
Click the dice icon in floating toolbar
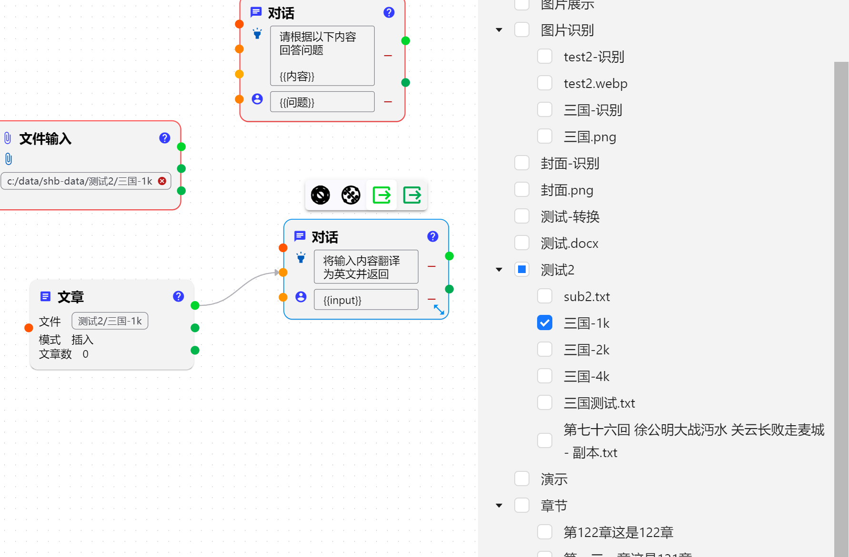coord(351,195)
